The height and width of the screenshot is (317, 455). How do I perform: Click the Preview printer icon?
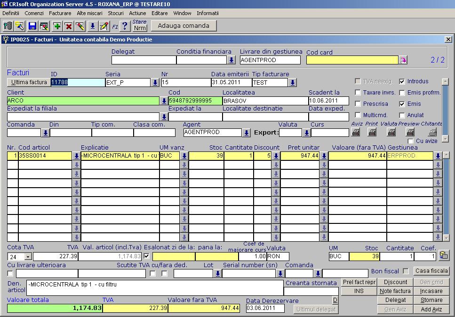(x=410, y=132)
